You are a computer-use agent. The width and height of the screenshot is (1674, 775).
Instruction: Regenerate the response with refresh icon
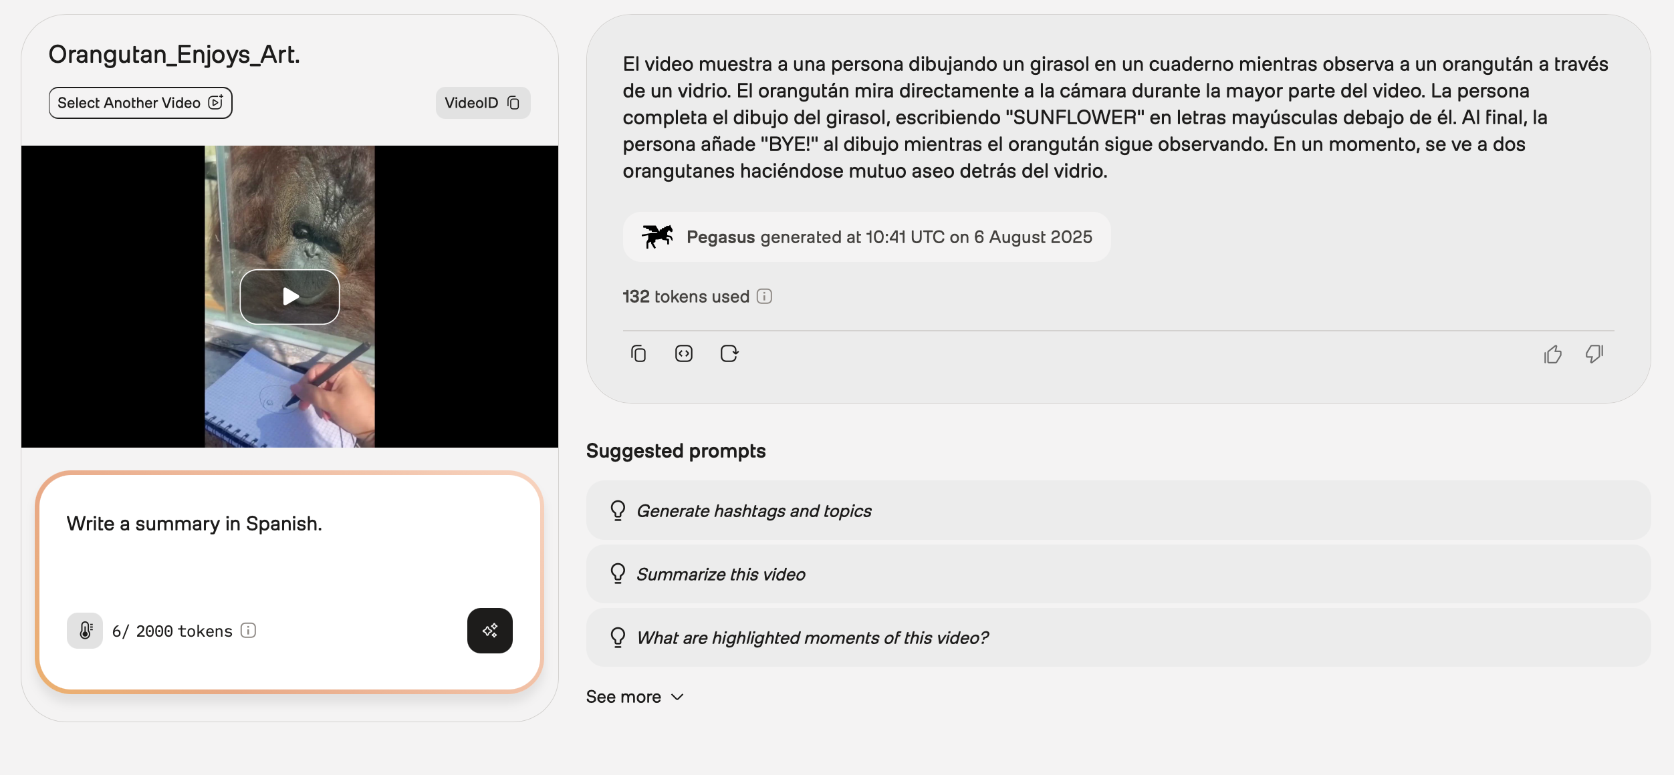tap(729, 353)
